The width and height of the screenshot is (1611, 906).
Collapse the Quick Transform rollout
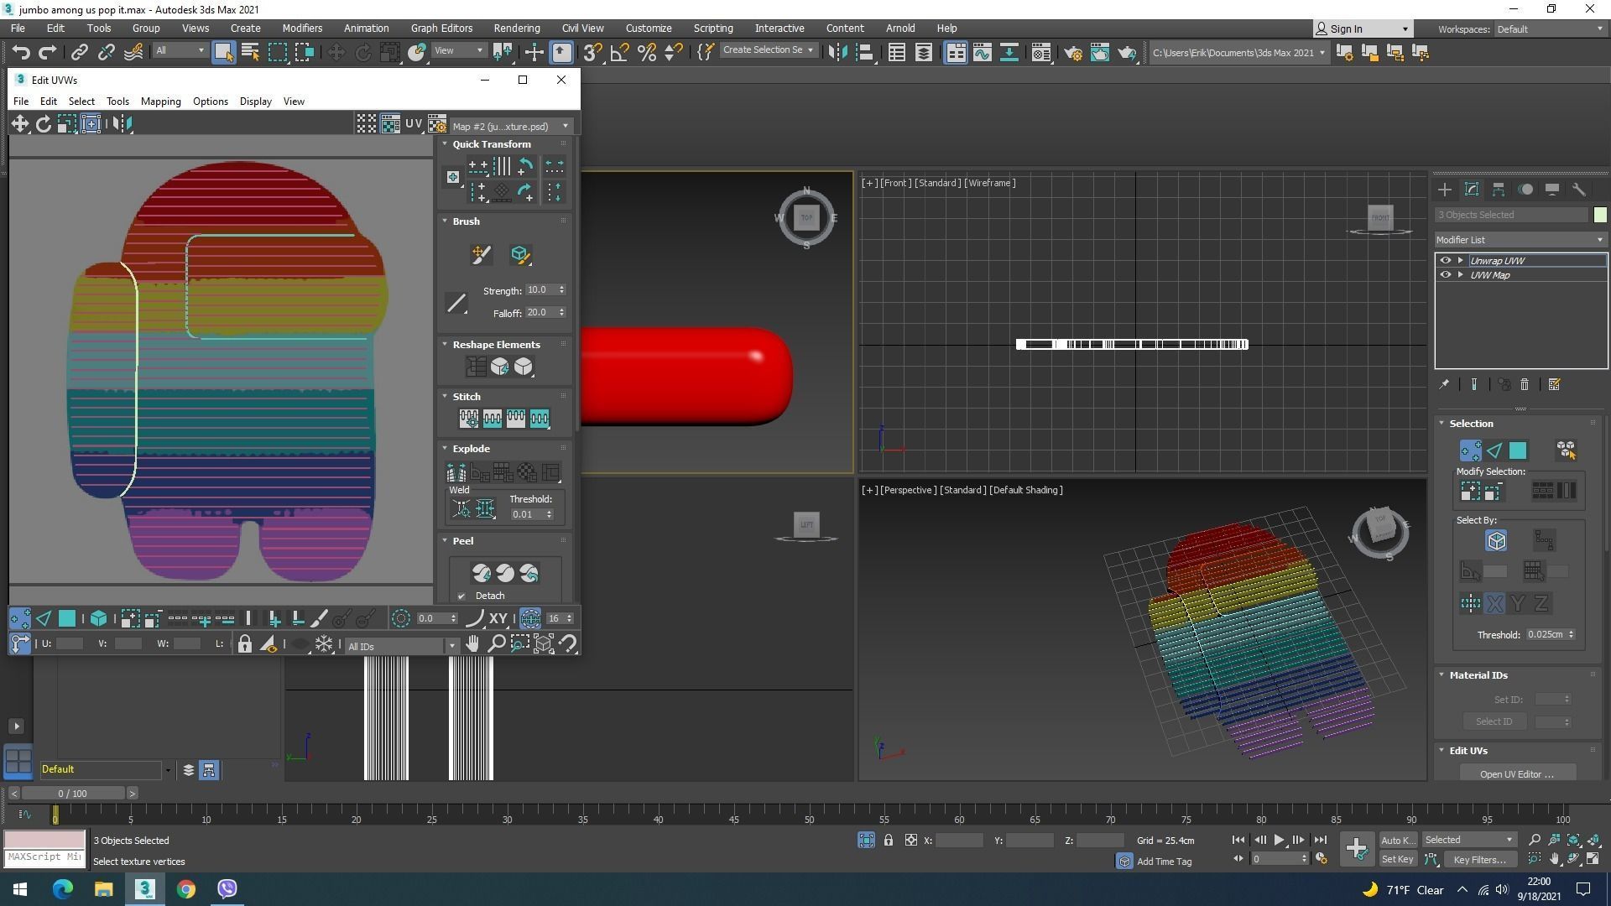click(446, 144)
